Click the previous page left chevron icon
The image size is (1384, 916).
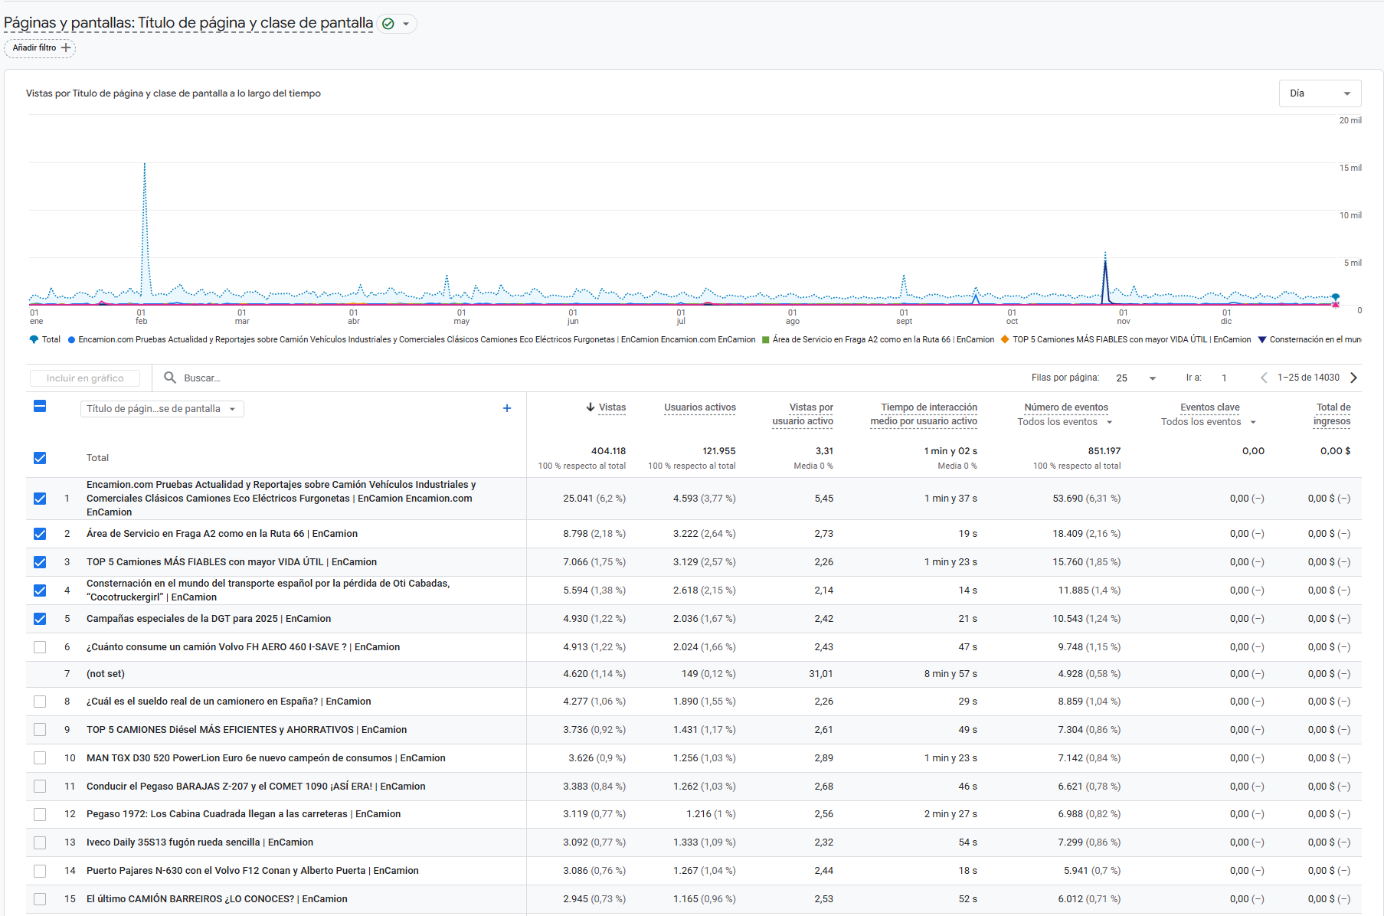click(x=1264, y=377)
